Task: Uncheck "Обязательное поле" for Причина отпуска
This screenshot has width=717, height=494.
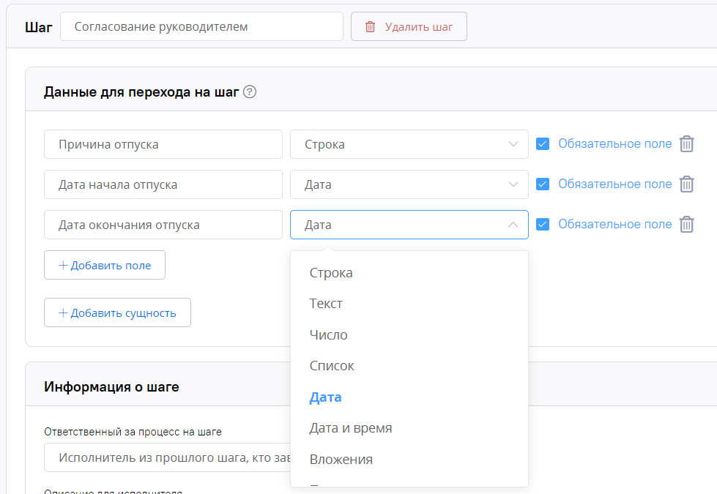Action: tap(543, 143)
